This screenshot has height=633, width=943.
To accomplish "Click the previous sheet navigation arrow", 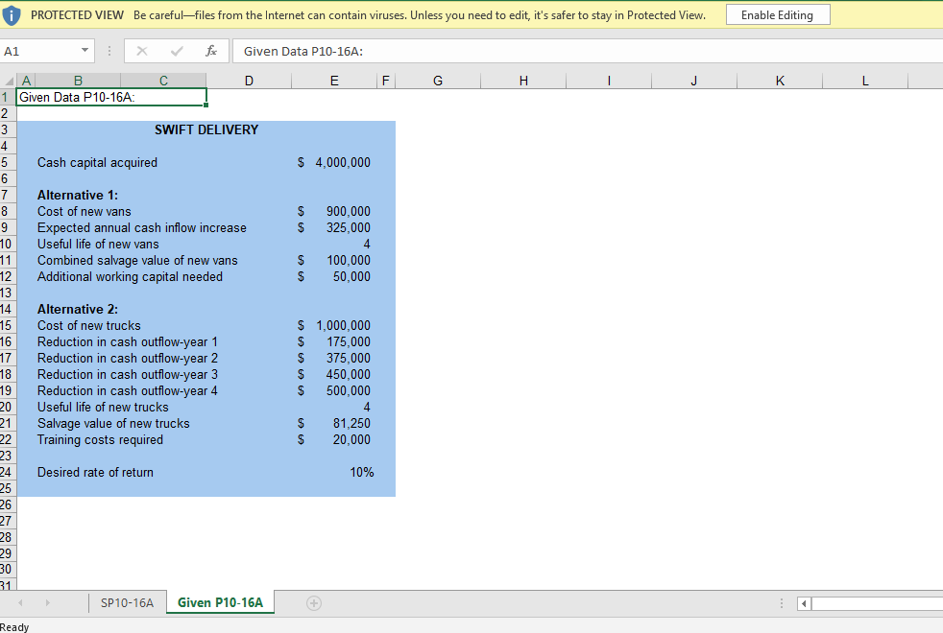I will point(20,602).
